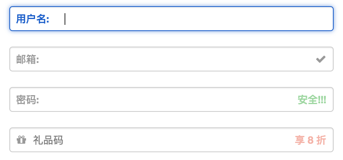Click the gift icon in the gift code field
343x160 pixels.
[x=21, y=140]
